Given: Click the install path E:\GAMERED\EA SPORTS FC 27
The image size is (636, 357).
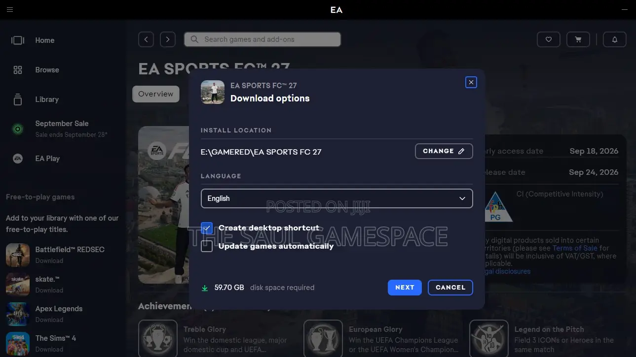Looking at the screenshot, I should (261, 152).
